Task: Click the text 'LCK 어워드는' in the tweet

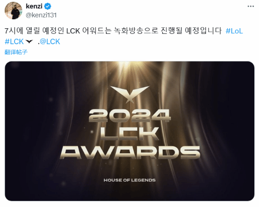Action: pos(89,31)
